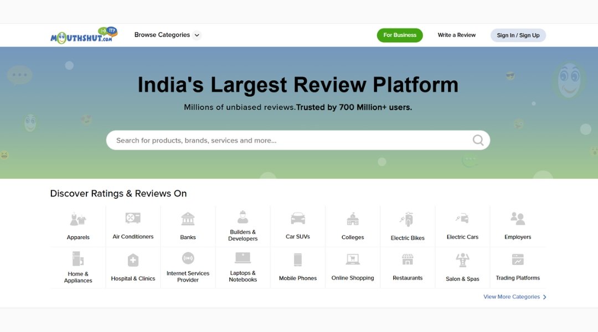
Task: Click the Home & Appliances label
Action: click(x=78, y=277)
